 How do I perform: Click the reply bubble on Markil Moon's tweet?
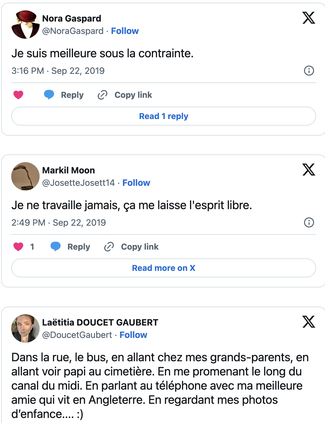[x=56, y=247]
